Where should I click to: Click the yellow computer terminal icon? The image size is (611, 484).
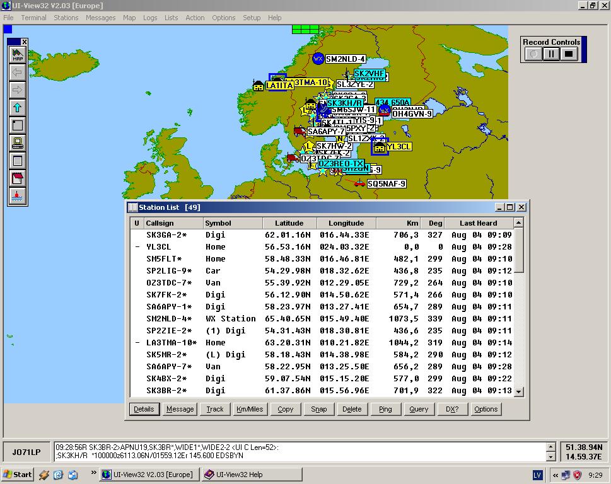point(17,143)
